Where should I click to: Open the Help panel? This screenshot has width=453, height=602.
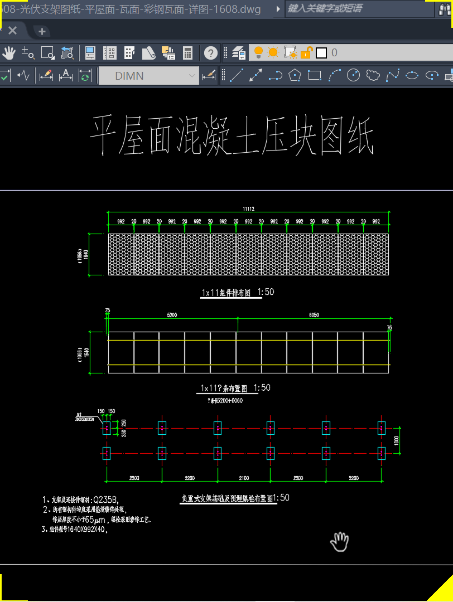click(210, 52)
